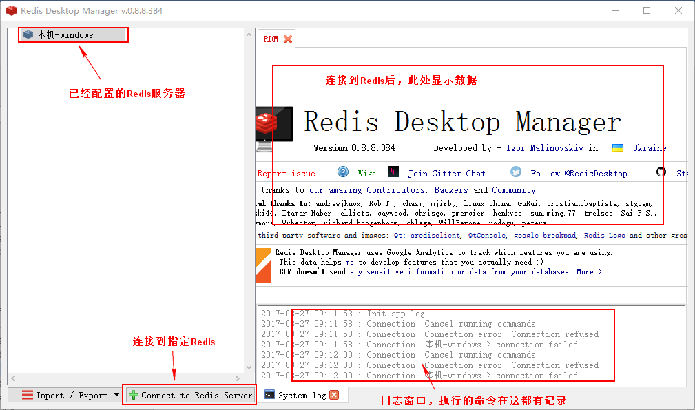Click the Ukraine flag icon

pyautogui.click(x=619, y=148)
